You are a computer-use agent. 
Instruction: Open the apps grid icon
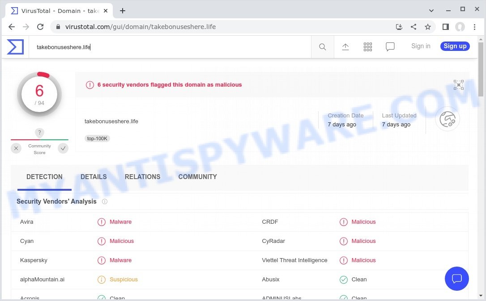[367, 47]
